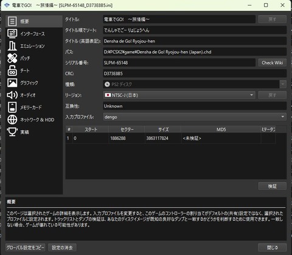Click the track number 1 cell

point(69,138)
